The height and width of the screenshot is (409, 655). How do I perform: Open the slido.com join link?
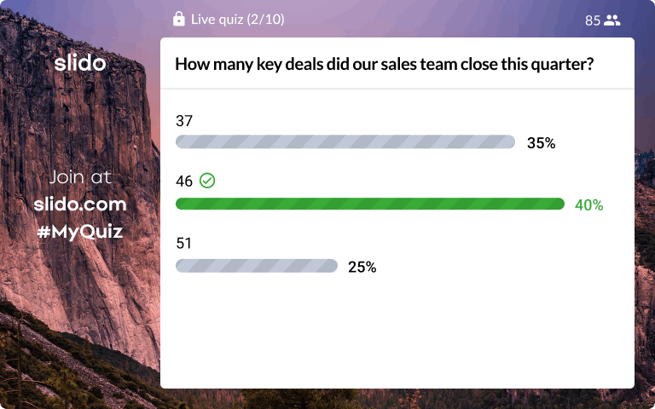point(80,204)
